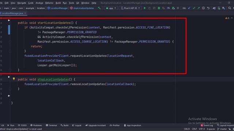
Task: Close the LocationManager.java tab
Action: tap(25, 13)
